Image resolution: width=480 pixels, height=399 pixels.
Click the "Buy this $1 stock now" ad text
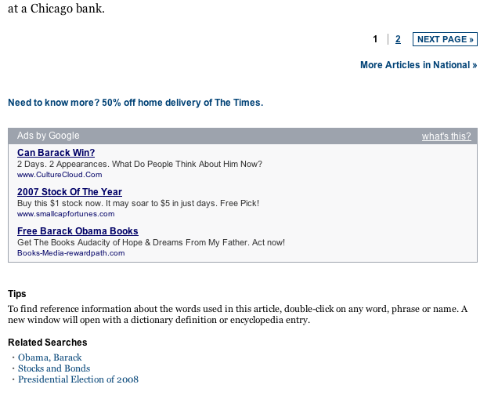coord(138,203)
